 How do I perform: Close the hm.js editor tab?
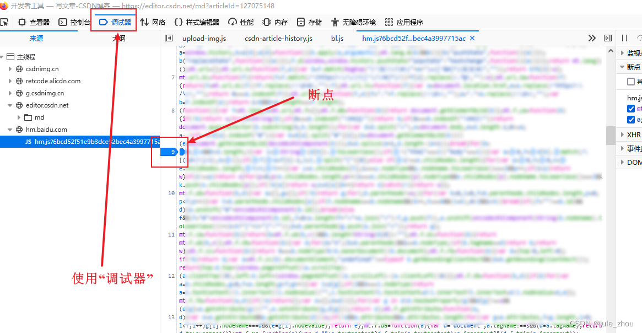coord(472,38)
